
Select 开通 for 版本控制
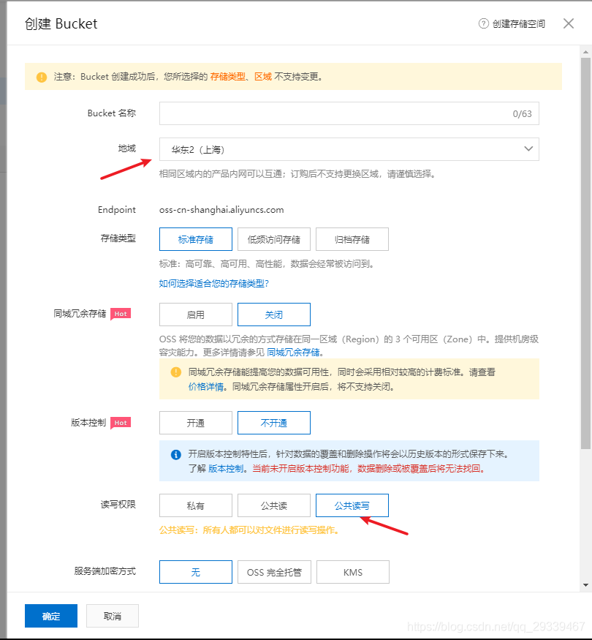(x=196, y=423)
